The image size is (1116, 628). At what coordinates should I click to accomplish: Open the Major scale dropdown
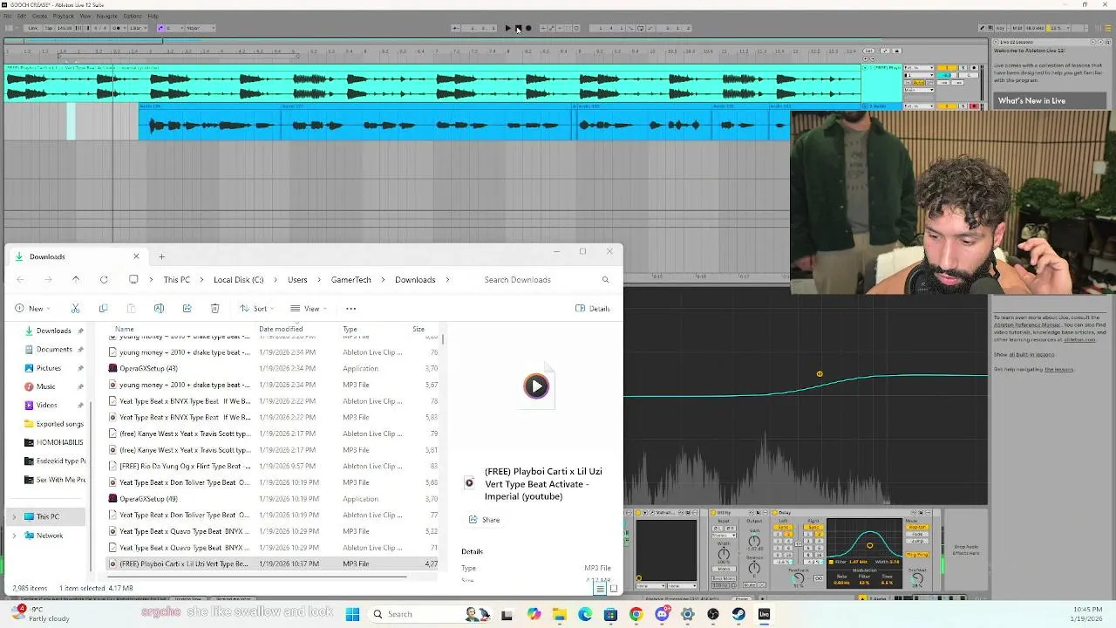click(x=200, y=28)
